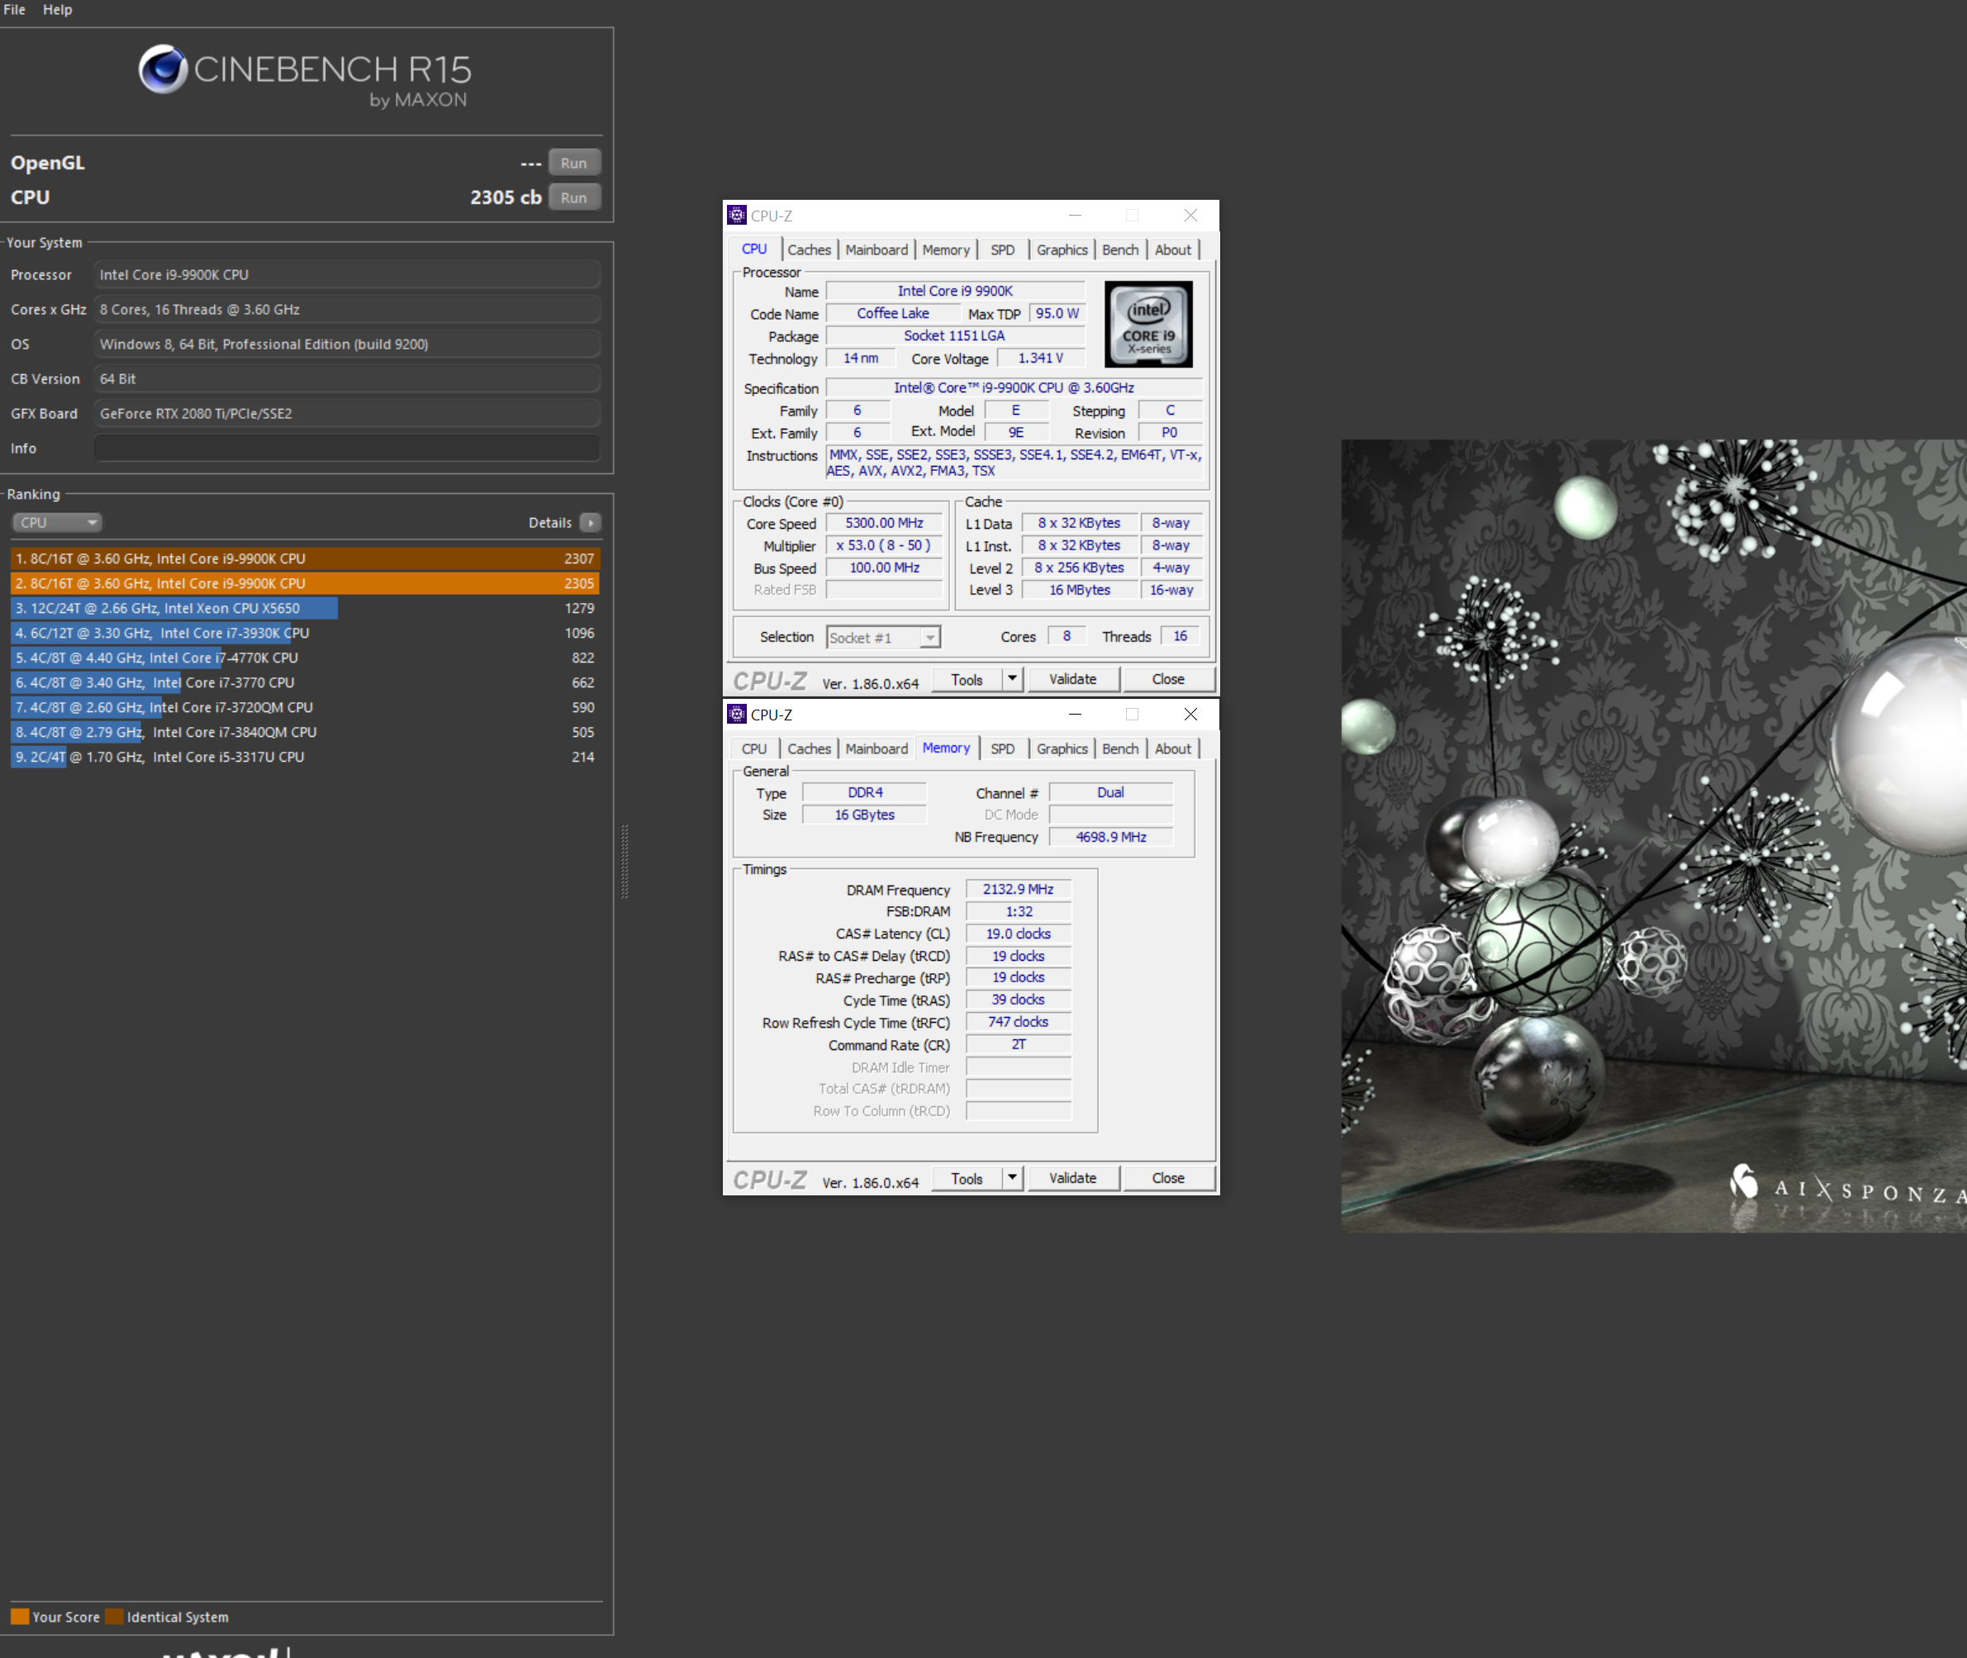1967x1658 pixels.
Task: Select the Core i7-3840QM ranking row
Action: click(305, 732)
